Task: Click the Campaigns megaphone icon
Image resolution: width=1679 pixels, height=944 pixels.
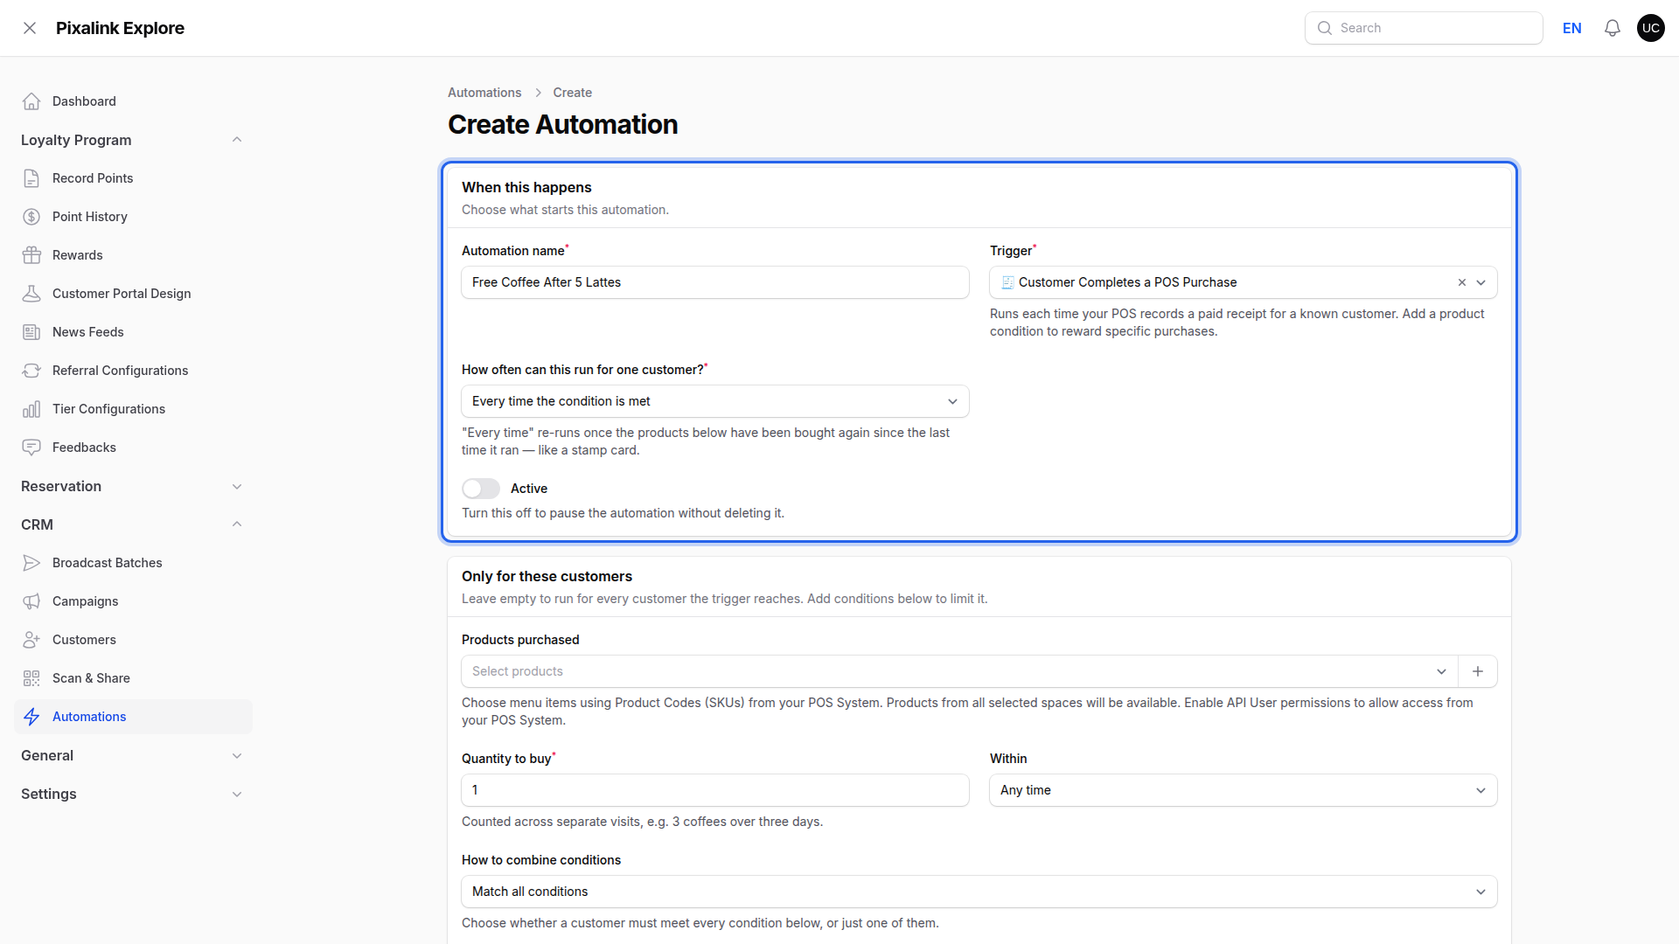Action: pyautogui.click(x=31, y=601)
